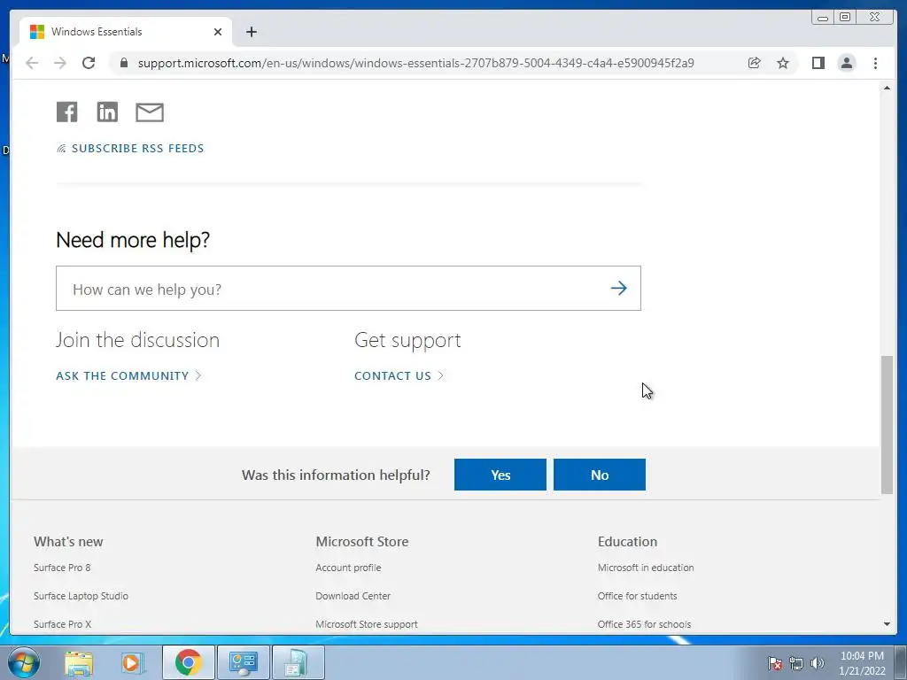
Task: Open the volume speaker tray icon
Action: (817, 663)
